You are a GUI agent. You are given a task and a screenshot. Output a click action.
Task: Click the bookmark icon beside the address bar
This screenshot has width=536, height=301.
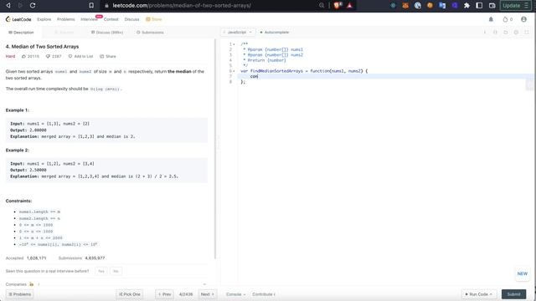(x=91, y=6)
